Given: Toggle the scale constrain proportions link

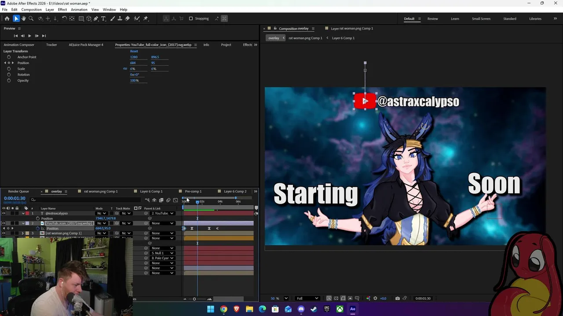Looking at the screenshot, I should 125,68.
